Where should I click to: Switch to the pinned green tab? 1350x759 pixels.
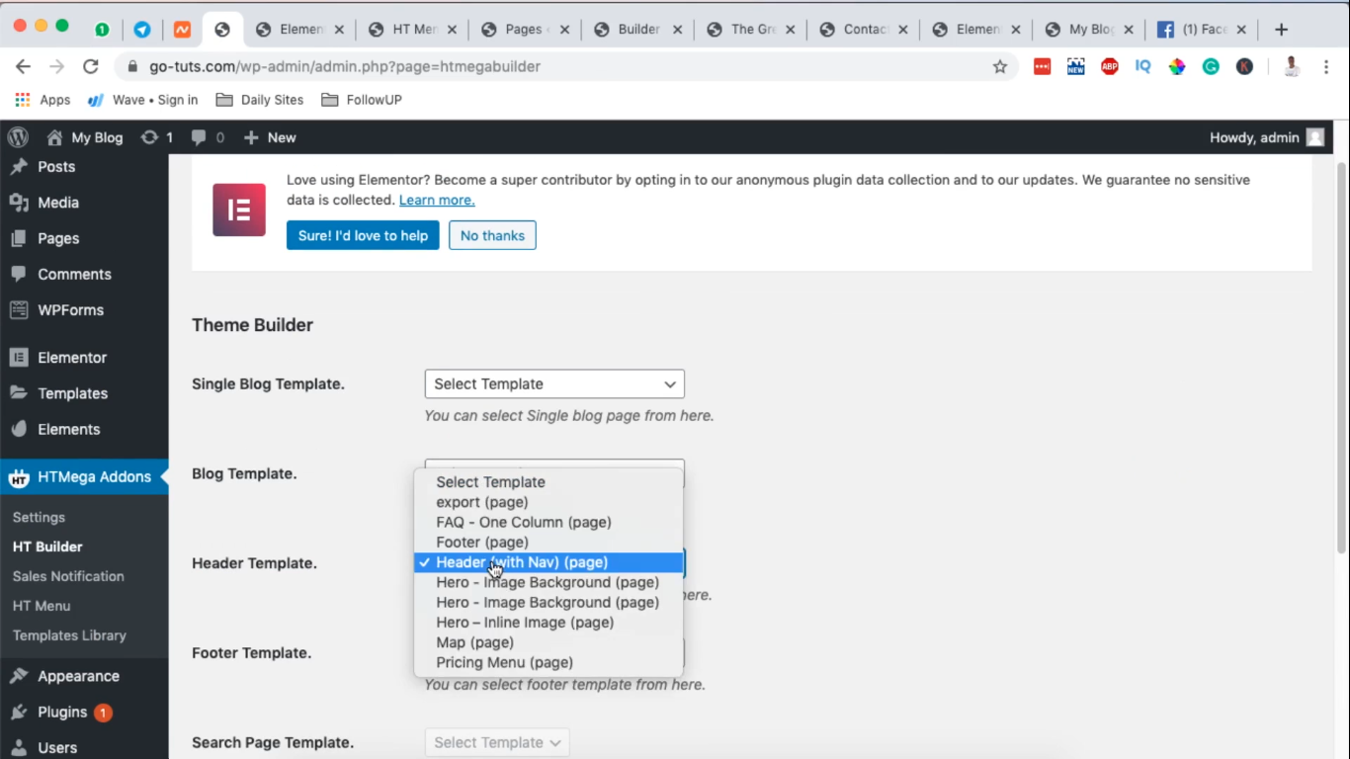[x=102, y=30]
